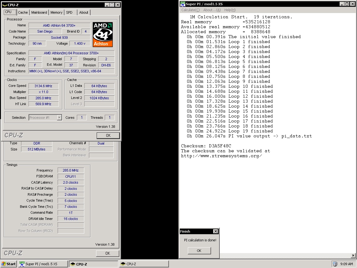Image resolution: width=357 pixels, height=268 pixels.
Task: Click the Specification AMD Athlon(tm) 64 Processor field
Action: point(72,53)
